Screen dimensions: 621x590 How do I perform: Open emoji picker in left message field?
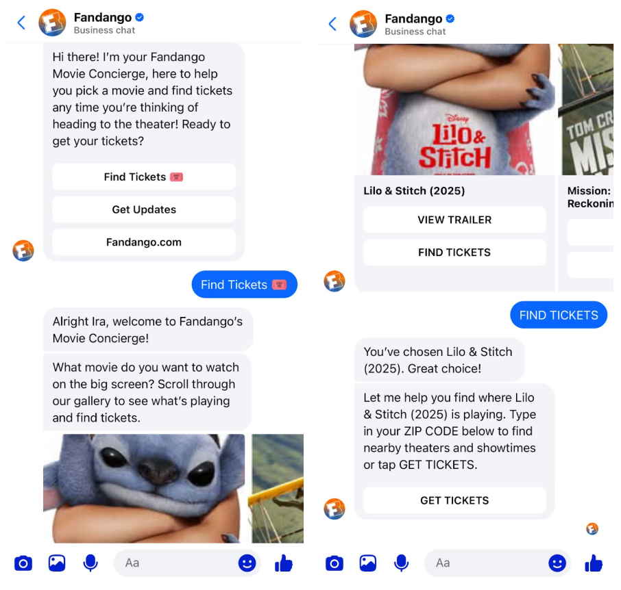click(247, 563)
